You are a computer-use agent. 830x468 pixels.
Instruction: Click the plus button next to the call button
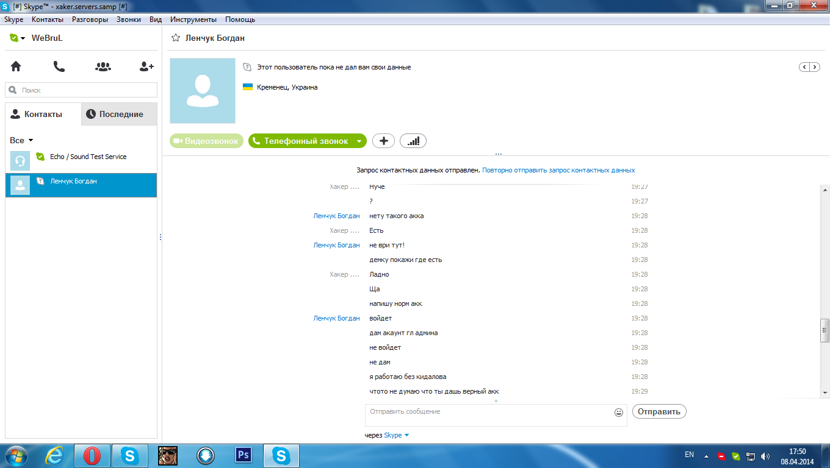pos(383,141)
